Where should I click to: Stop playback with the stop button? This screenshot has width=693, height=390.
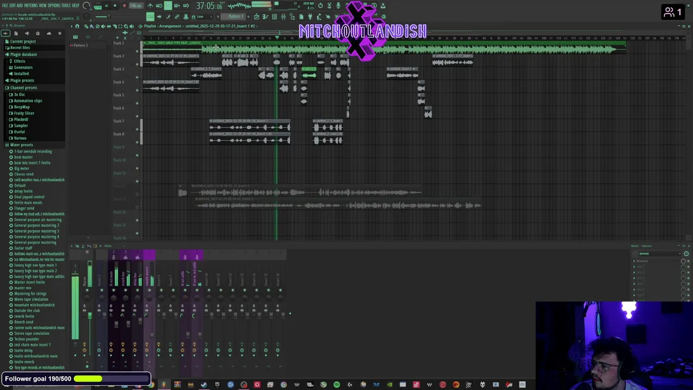point(115,5)
